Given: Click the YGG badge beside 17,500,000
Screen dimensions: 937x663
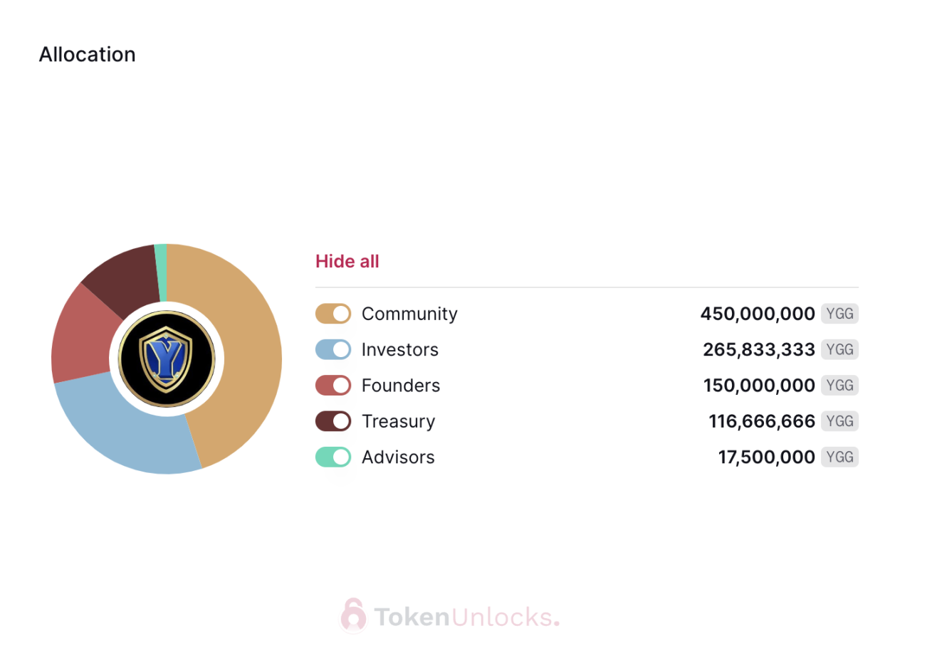Looking at the screenshot, I should tap(840, 457).
